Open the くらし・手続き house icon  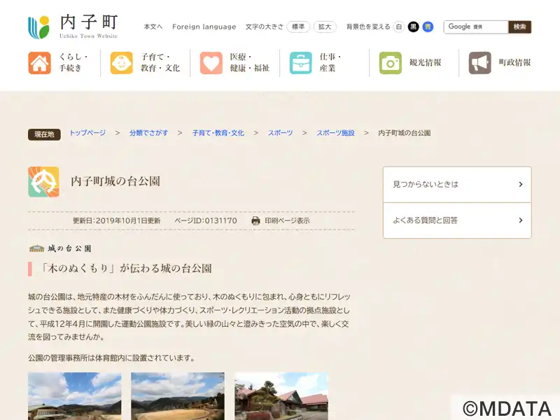40,63
